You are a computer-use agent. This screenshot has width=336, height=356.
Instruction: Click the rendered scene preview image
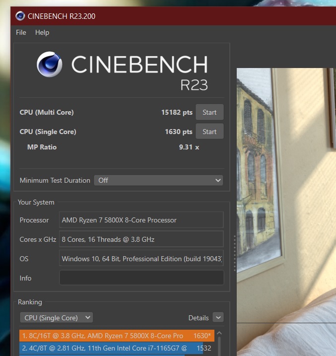(x=286, y=212)
